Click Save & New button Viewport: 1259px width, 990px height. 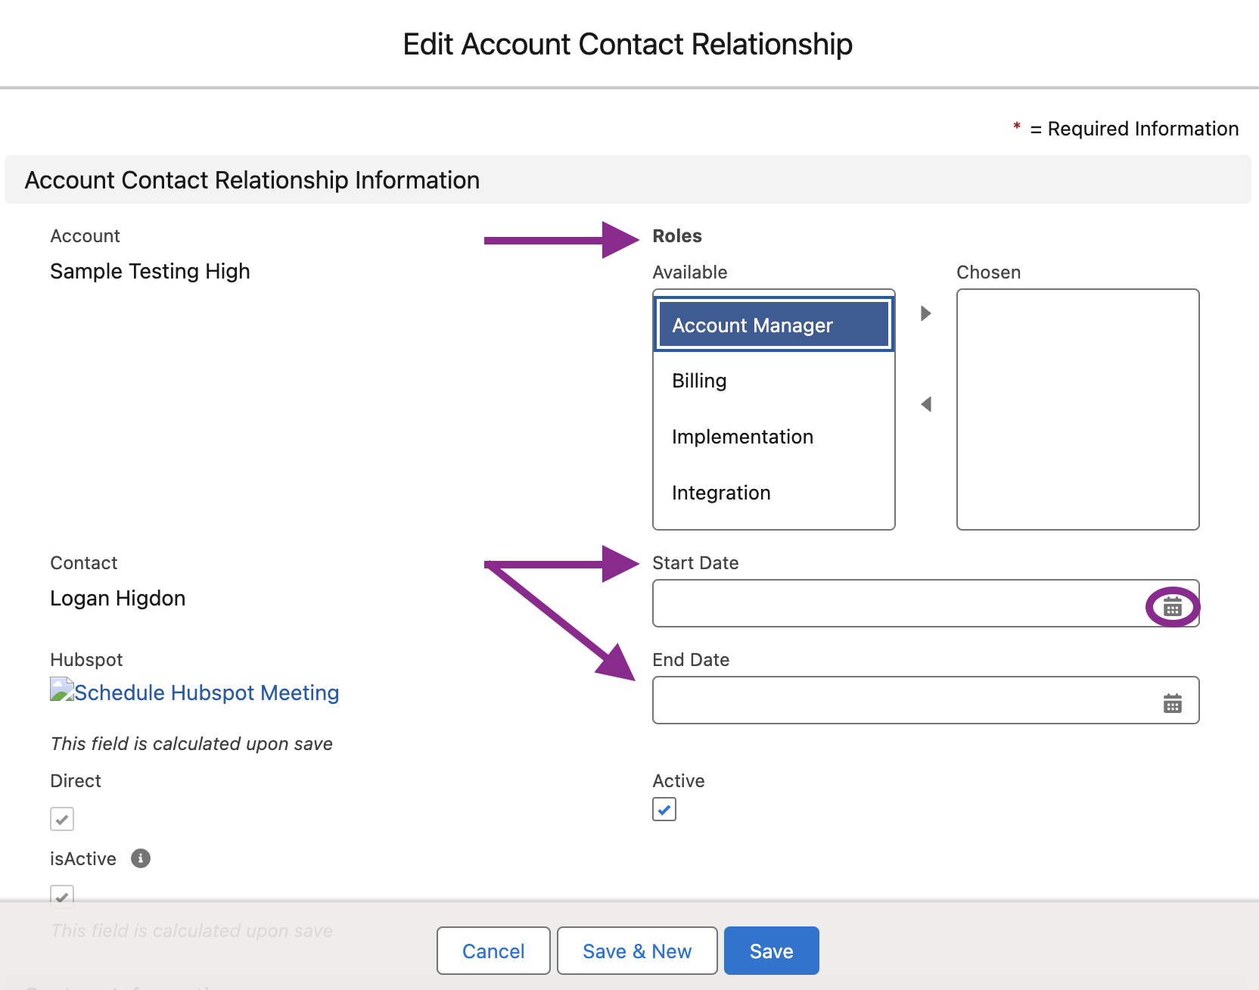637,951
